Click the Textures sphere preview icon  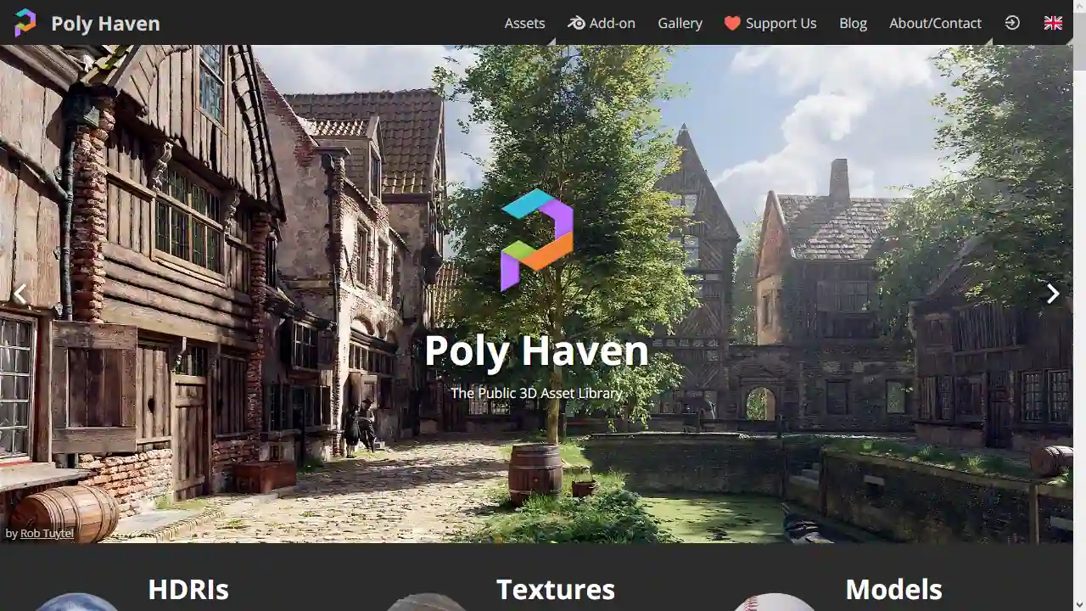click(x=428, y=604)
